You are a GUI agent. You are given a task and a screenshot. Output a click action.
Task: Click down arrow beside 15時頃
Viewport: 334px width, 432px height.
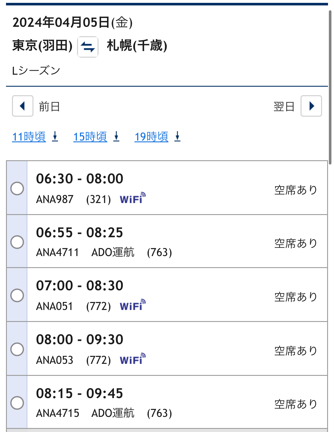pyautogui.click(x=116, y=136)
